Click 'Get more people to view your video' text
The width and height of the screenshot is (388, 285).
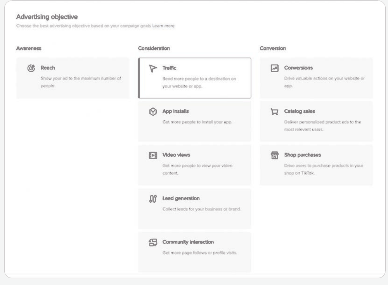(197, 169)
